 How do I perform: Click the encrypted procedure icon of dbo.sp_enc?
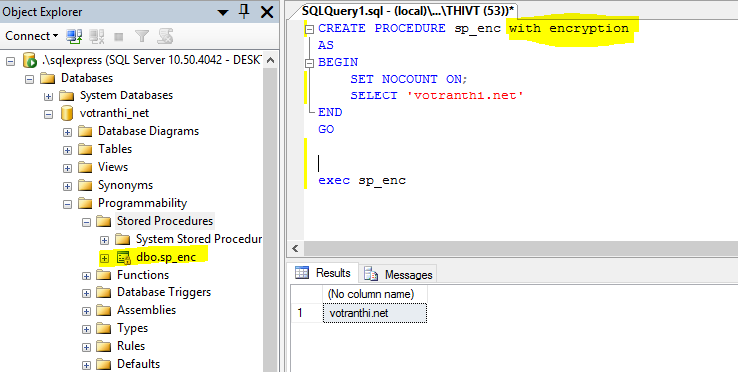click(123, 258)
